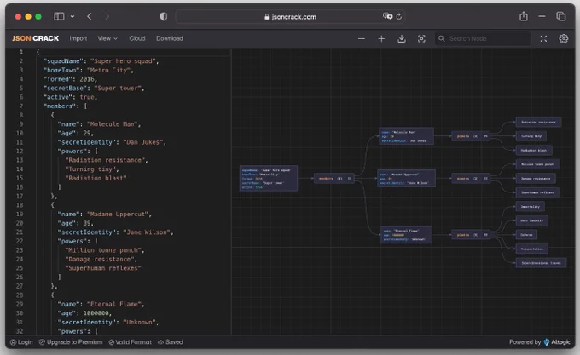
Task: Click the 2016 formed value in editor
Action: coord(87,79)
